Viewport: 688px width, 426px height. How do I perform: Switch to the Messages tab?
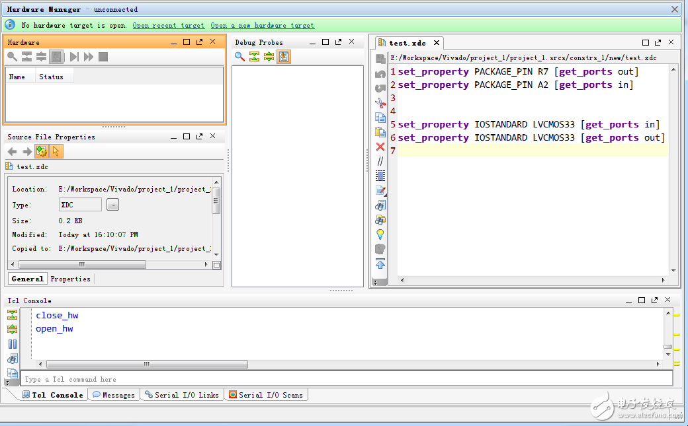coord(114,395)
